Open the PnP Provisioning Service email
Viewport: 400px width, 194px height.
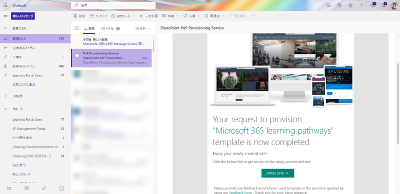111,58
